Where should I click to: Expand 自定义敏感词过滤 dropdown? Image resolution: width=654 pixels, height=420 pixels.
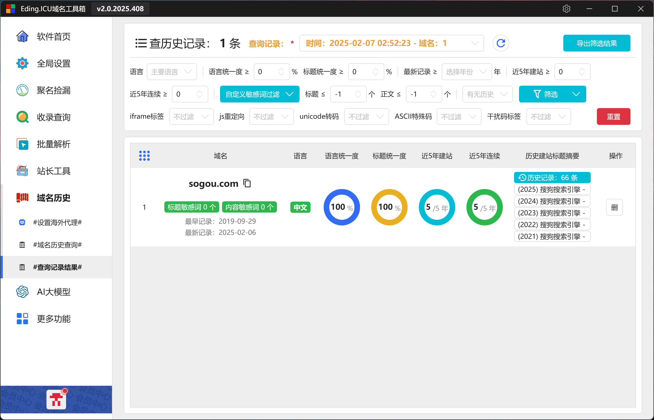260,94
